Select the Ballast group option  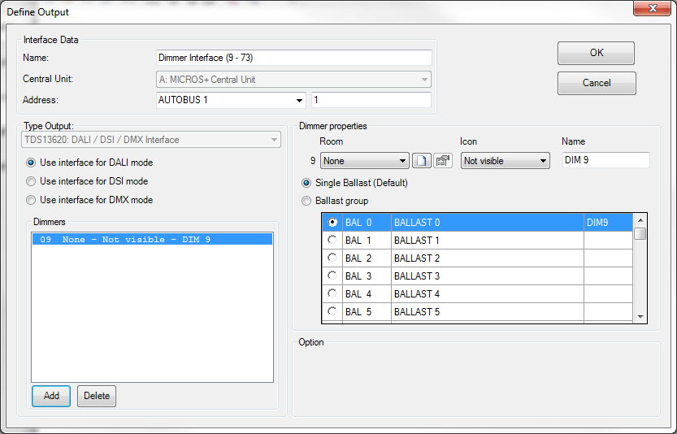306,201
